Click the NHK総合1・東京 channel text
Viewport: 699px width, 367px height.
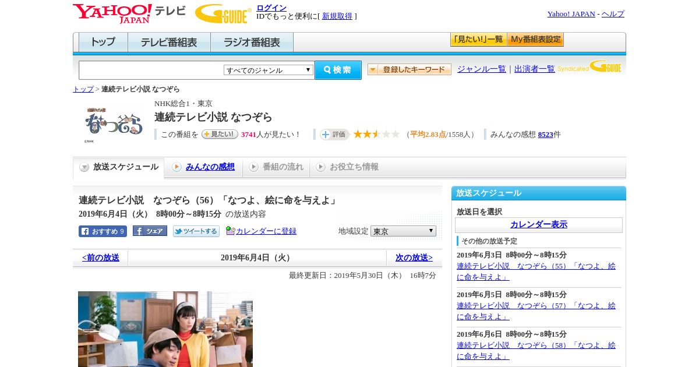pos(183,104)
